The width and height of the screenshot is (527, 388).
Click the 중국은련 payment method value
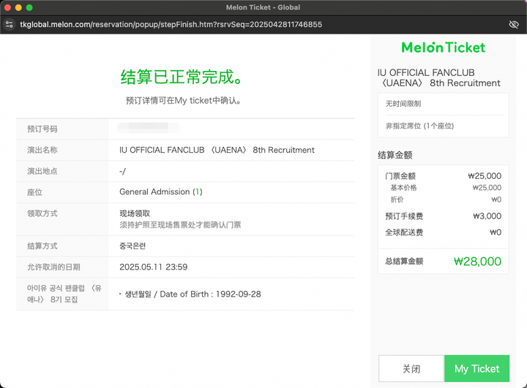click(x=132, y=246)
